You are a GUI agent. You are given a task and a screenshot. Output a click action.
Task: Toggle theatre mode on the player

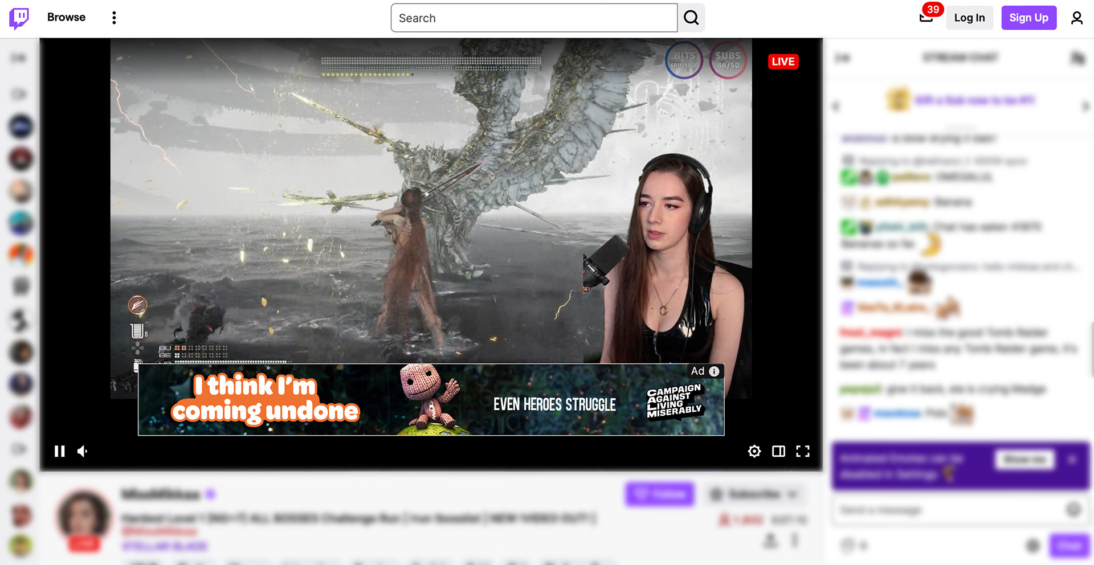pyautogui.click(x=778, y=451)
